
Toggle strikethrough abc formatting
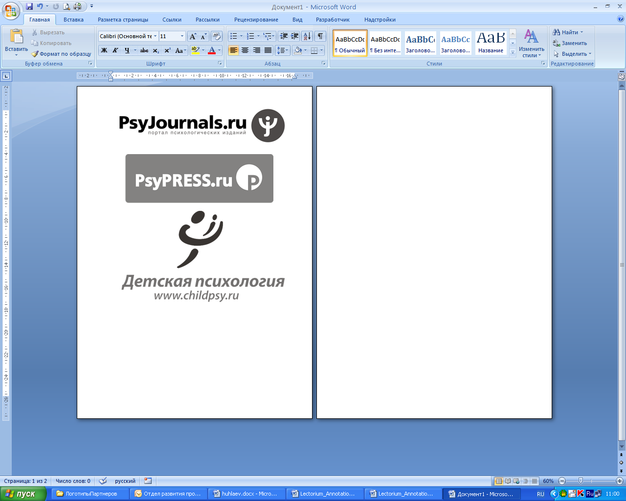[x=144, y=50]
